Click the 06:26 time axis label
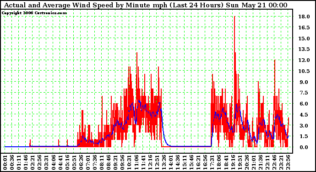Viewport: 316px width, 172px height. click(81, 162)
